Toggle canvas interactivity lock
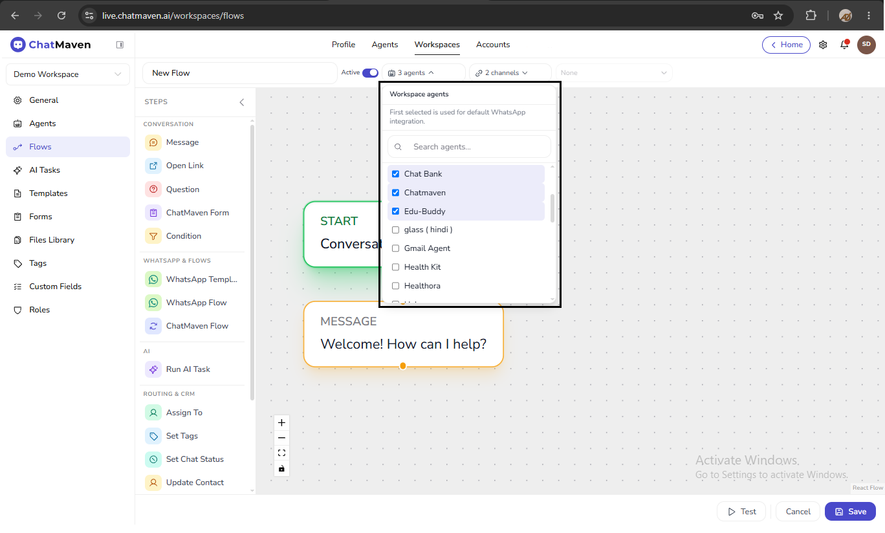Image resolution: width=885 pixels, height=533 pixels. 281,468
